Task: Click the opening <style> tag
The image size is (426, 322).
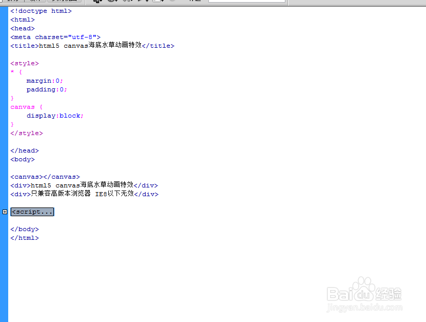Action: point(25,63)
